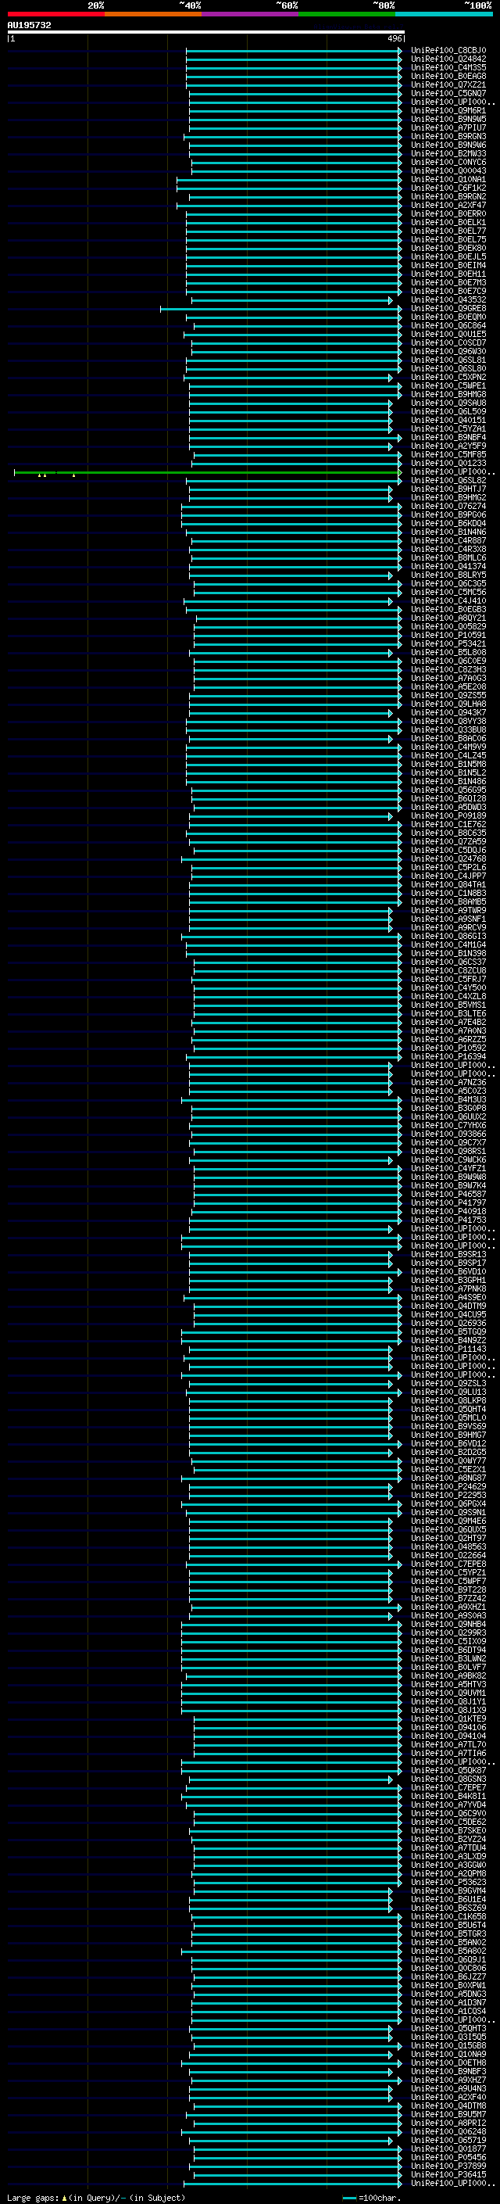Click the orange ~40% identity legend segment

tap(153, 14)
